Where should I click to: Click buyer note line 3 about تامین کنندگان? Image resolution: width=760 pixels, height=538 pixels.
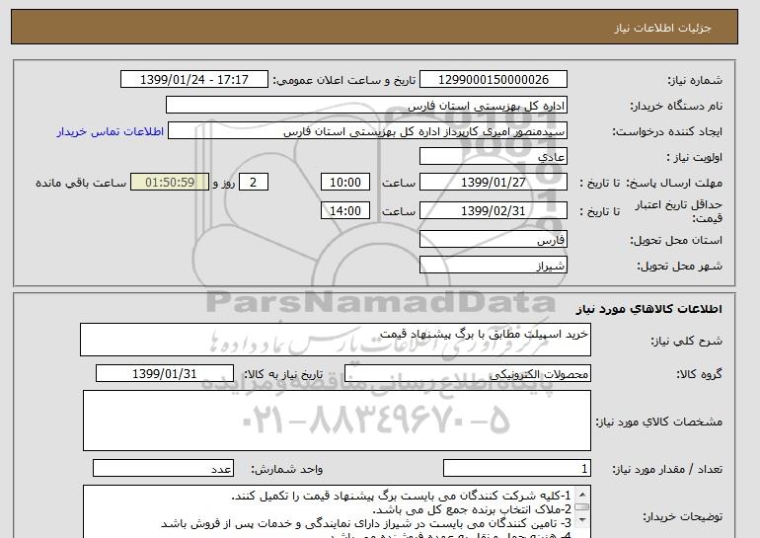tap(366, 523)
